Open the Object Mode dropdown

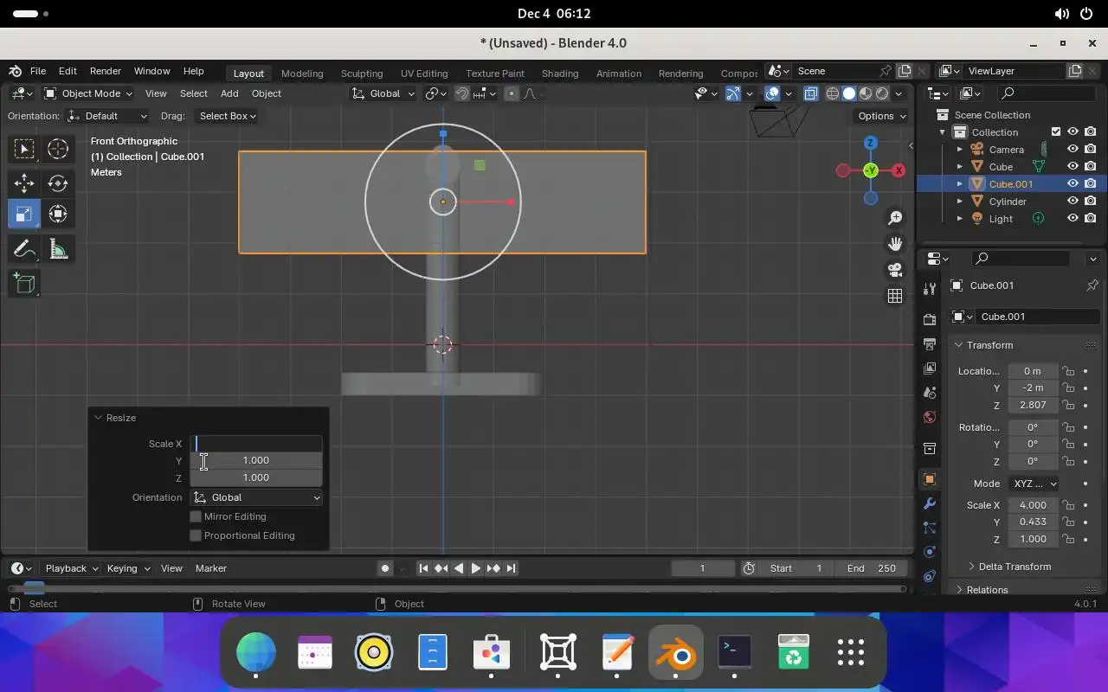[88, 93]
